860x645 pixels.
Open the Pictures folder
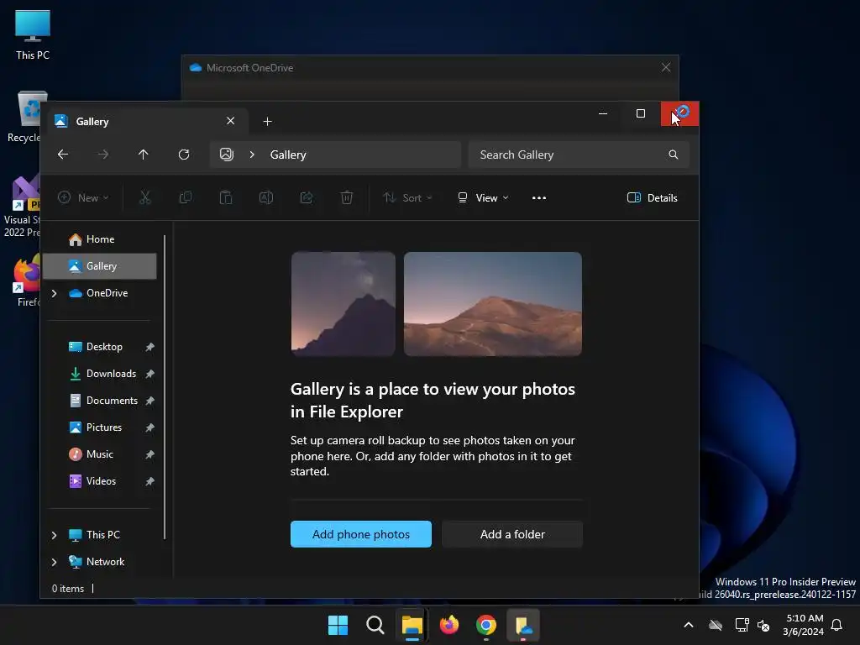[99, 427]
